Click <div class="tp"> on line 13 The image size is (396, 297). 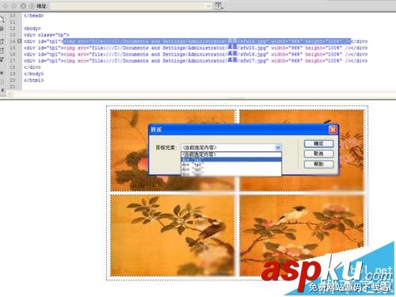(x=47, y=35)
